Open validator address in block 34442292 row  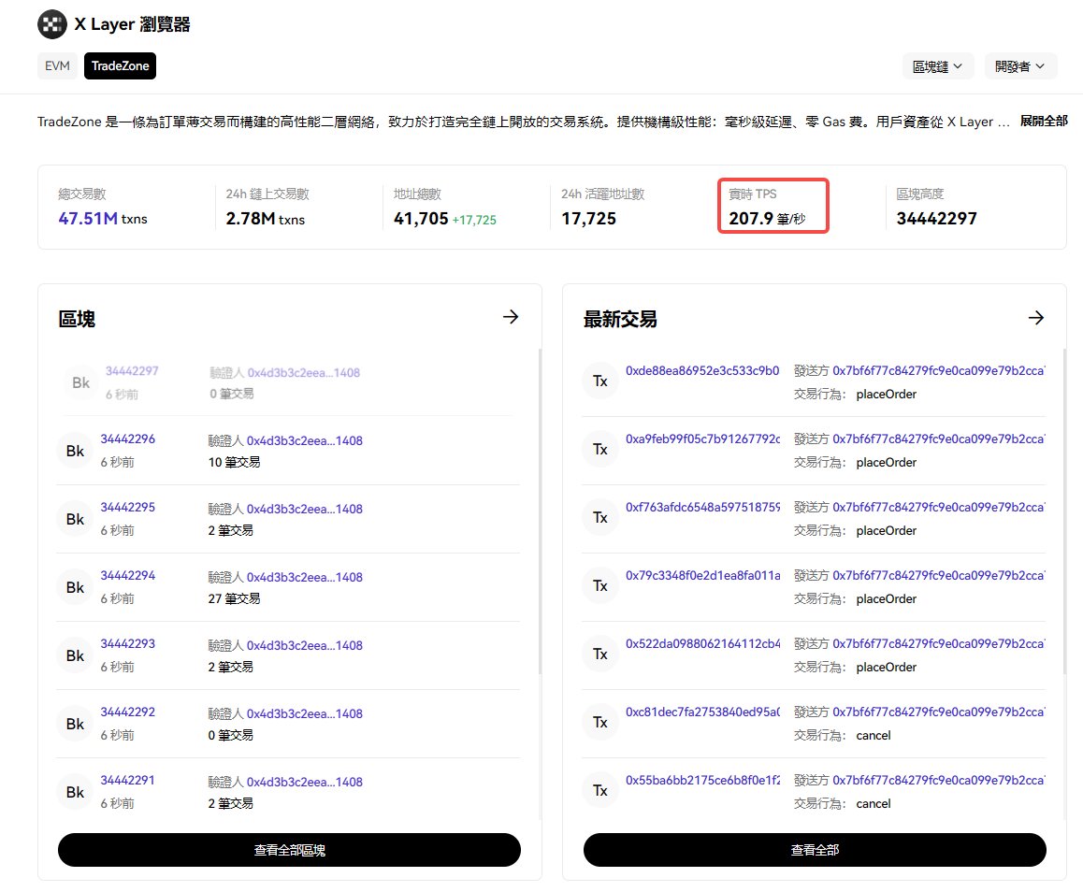[x=305, y=714]
